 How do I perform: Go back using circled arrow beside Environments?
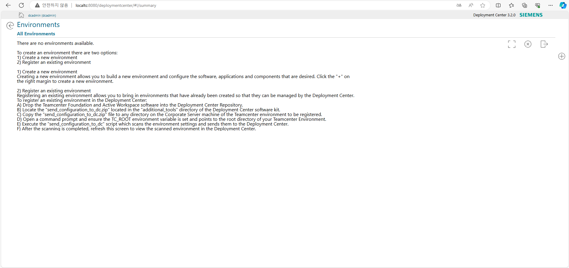click(x=10, y=26)
